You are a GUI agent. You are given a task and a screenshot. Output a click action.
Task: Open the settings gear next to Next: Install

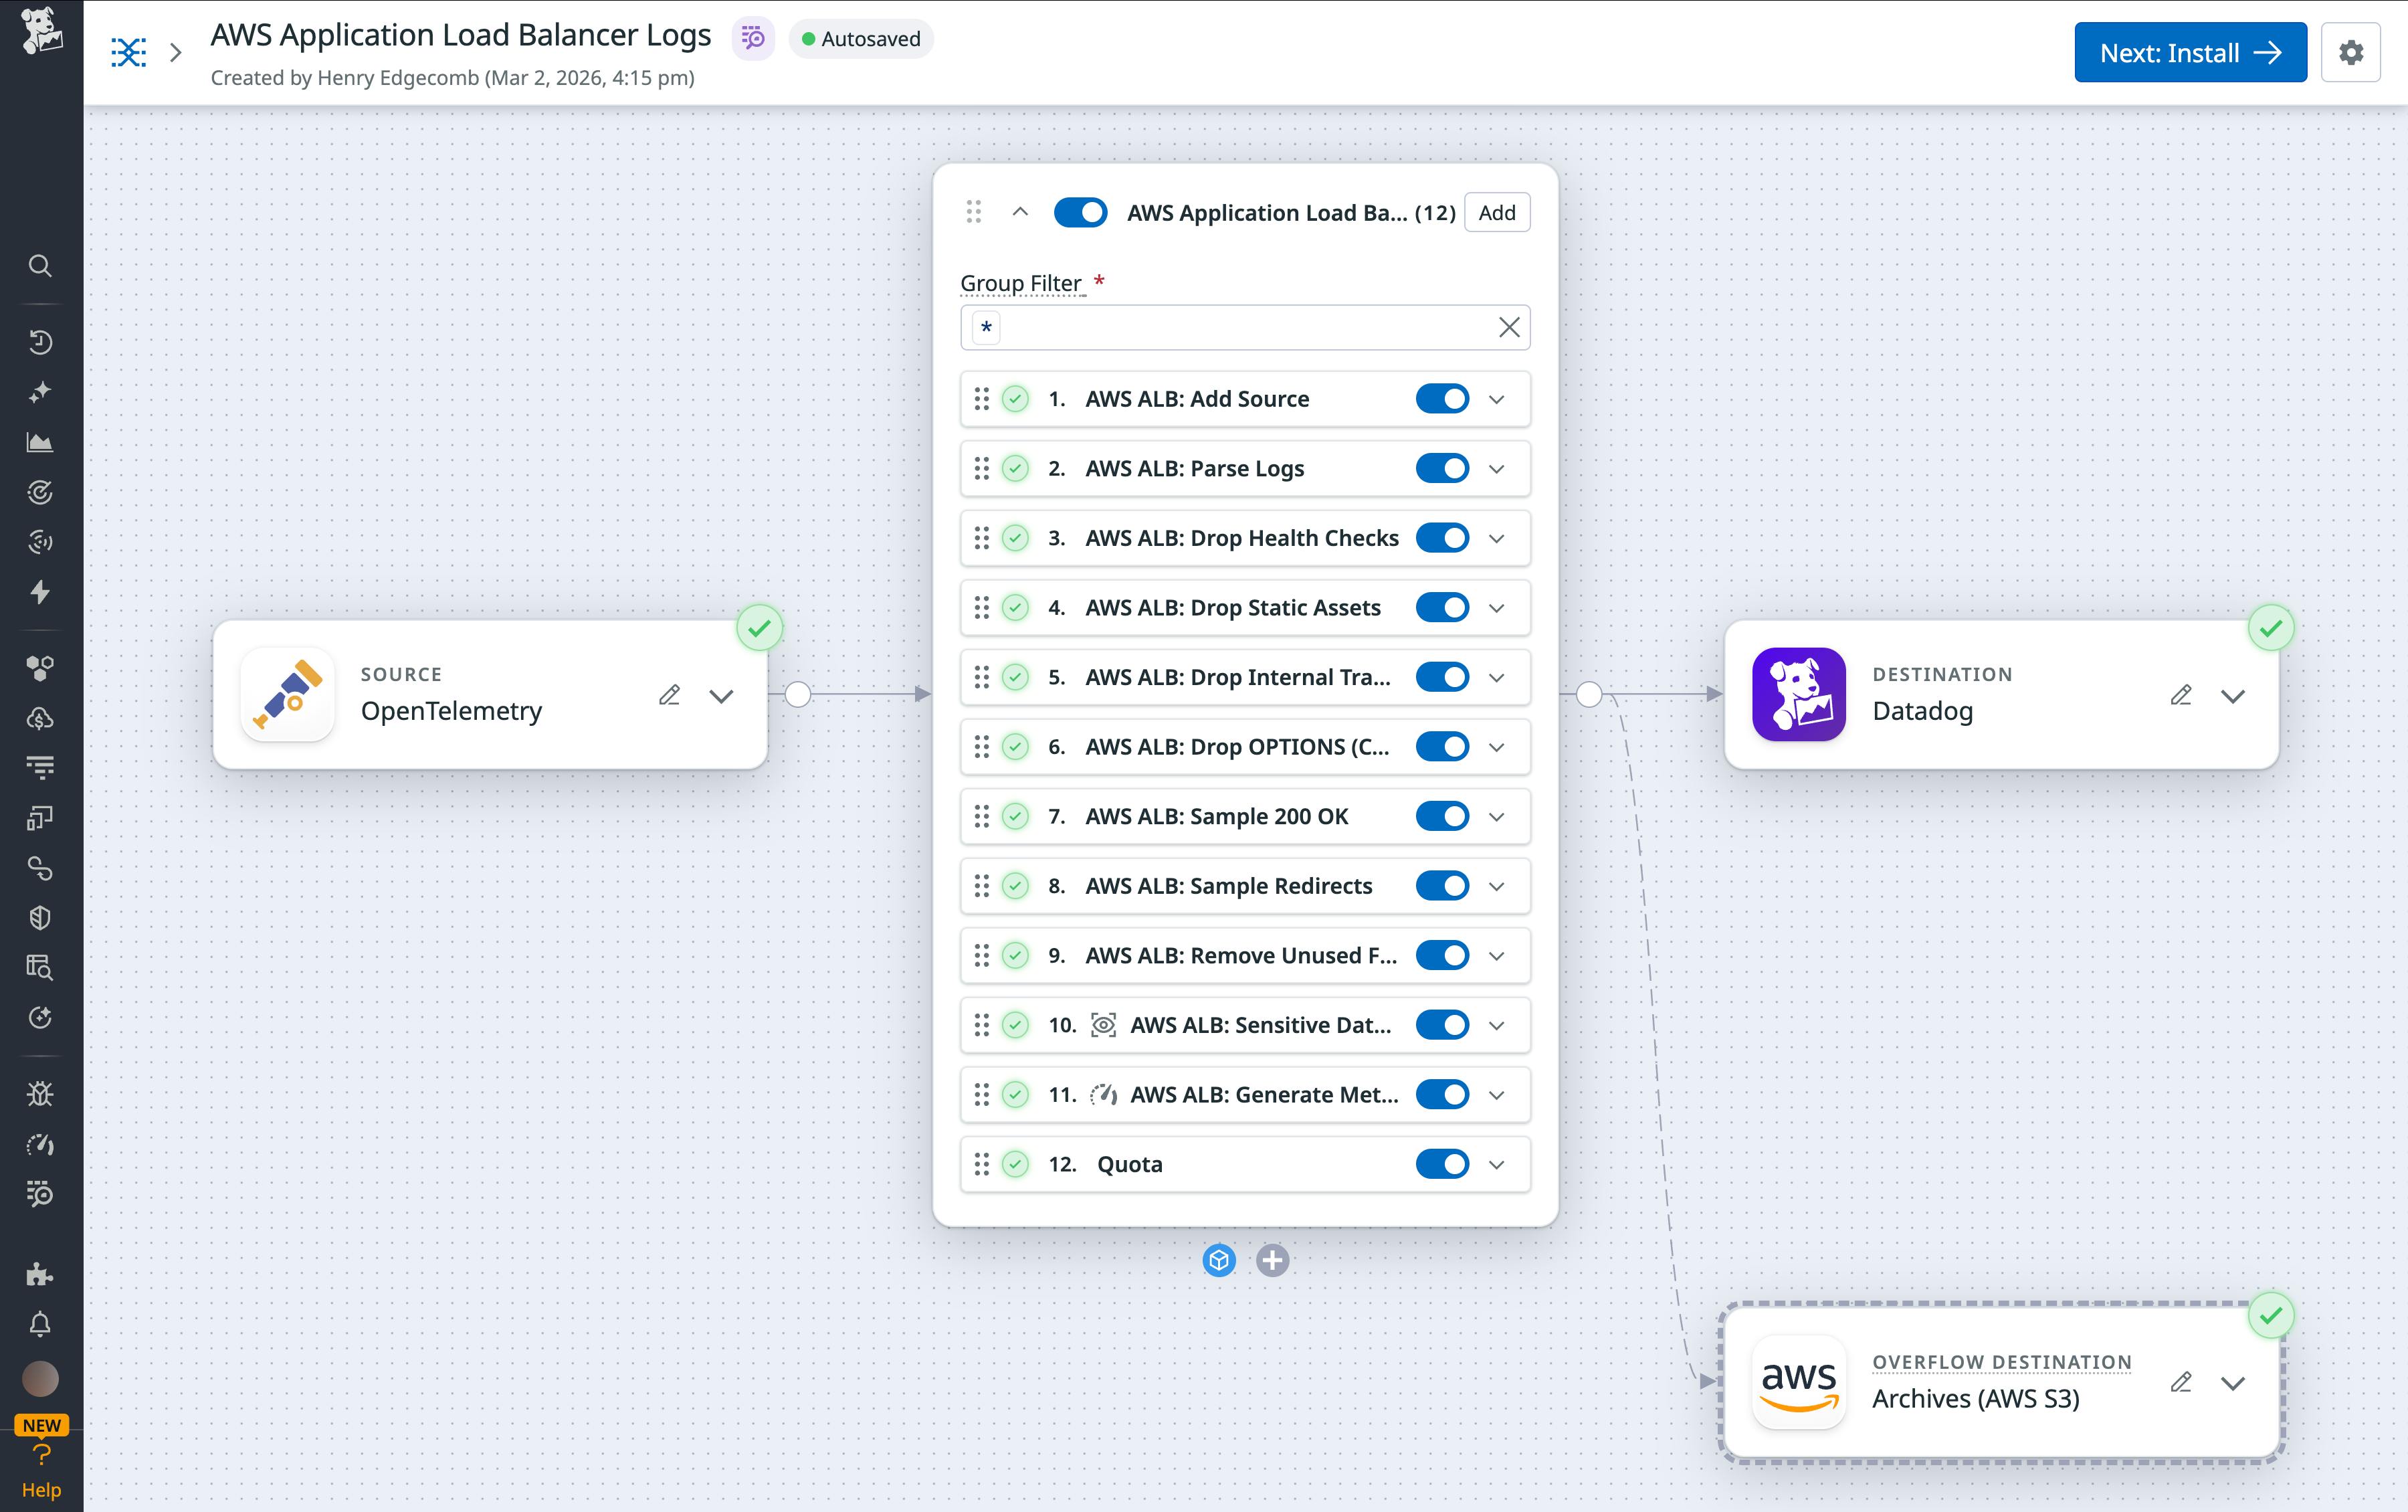2351,52
